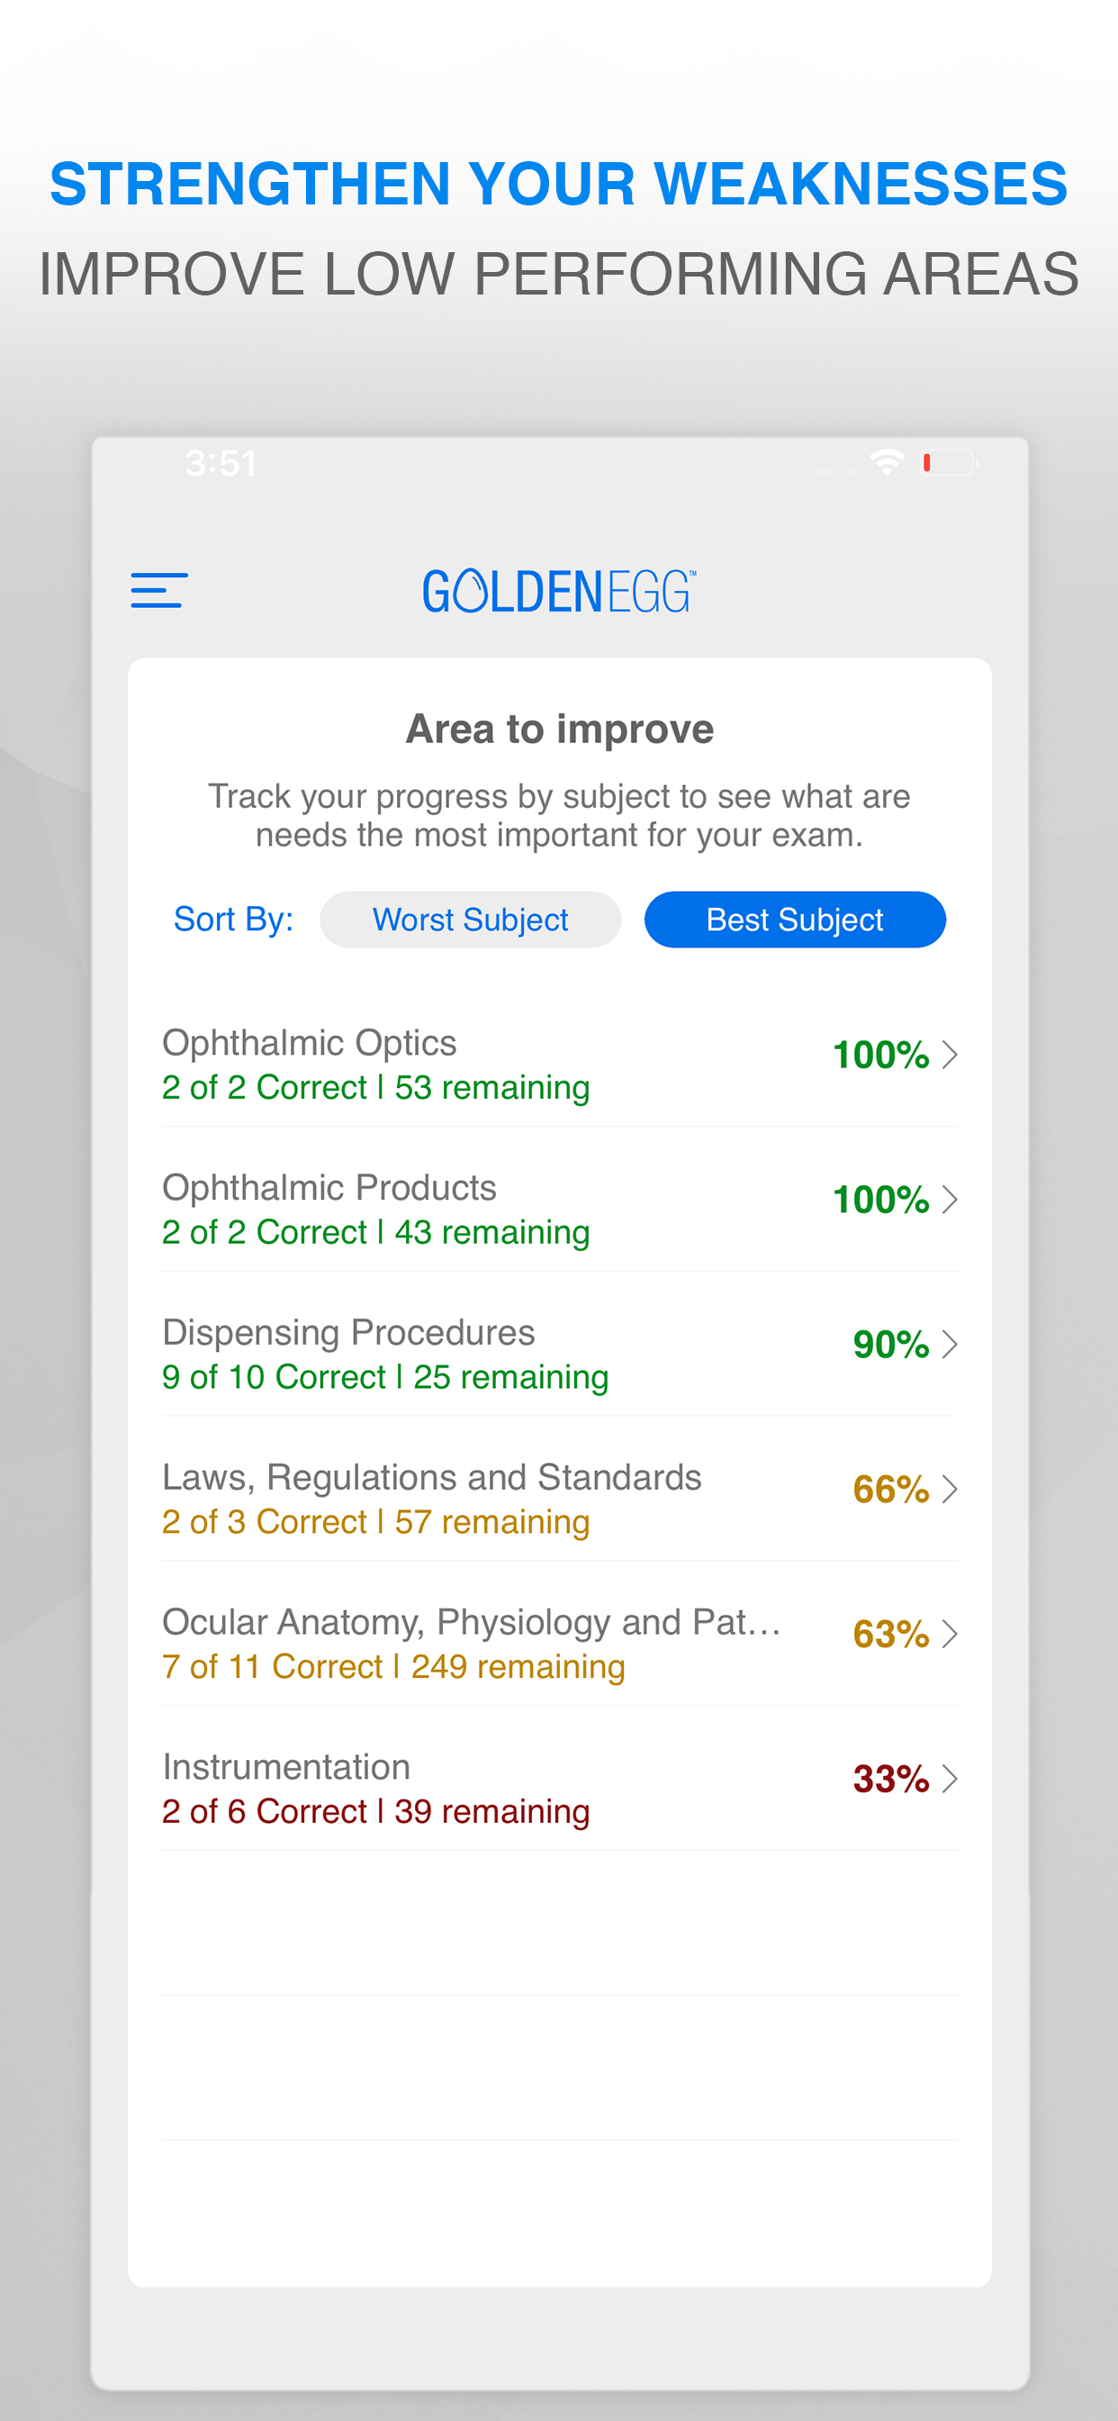The image size is (1118, 2421).
Task: Tap 9 of 10 Correct text
Action: 274,1377
